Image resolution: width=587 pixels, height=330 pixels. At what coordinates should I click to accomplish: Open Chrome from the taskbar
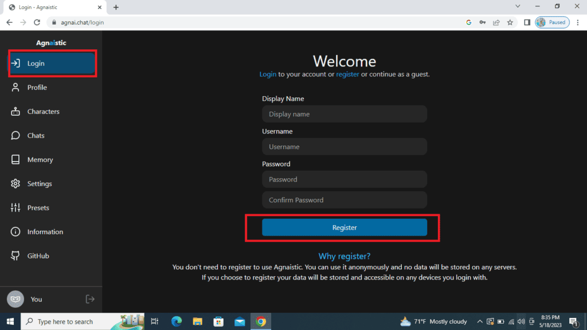point(261,321)
